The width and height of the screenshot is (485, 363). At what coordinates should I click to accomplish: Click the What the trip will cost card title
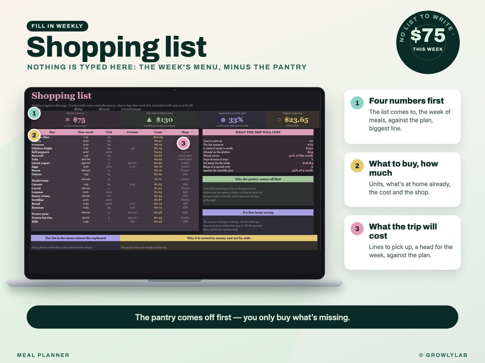(403, 231)
